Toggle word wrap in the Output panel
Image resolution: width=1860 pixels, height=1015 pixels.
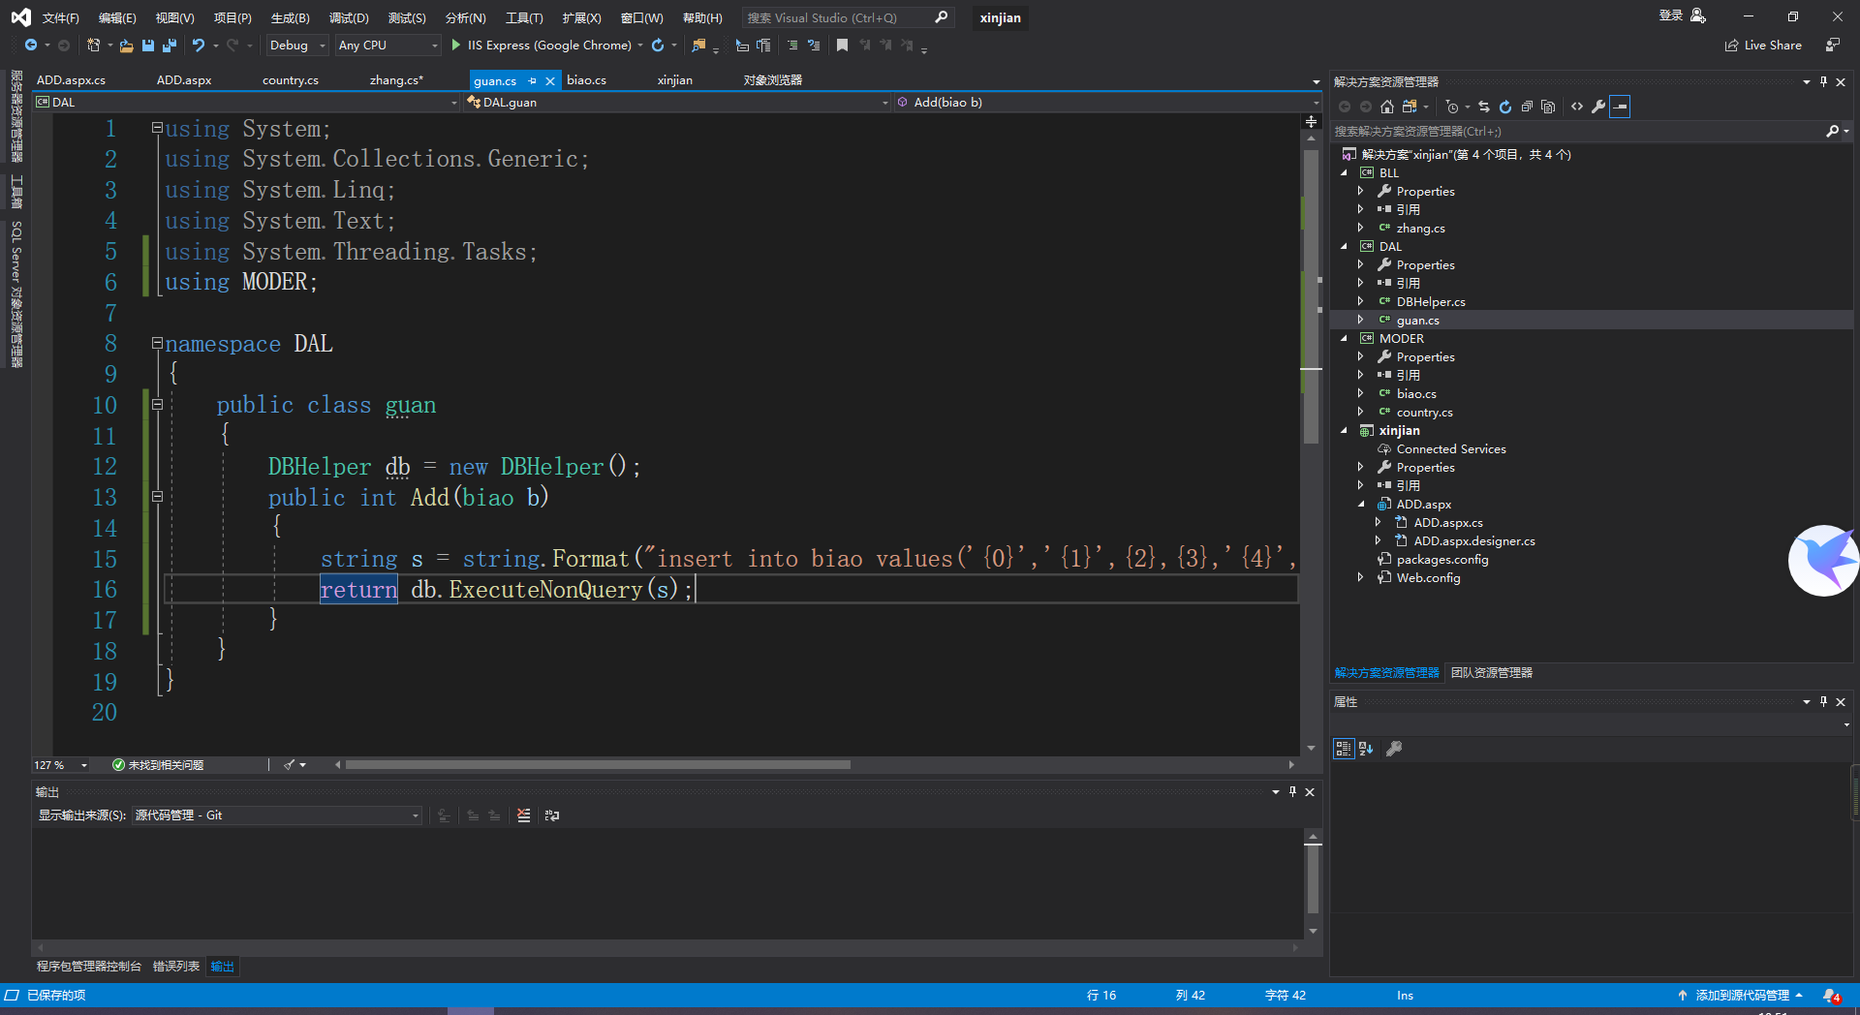(552, 815)
